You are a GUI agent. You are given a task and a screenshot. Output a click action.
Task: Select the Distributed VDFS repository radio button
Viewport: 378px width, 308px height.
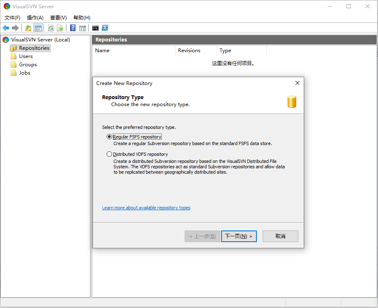(x=109, y=154)
